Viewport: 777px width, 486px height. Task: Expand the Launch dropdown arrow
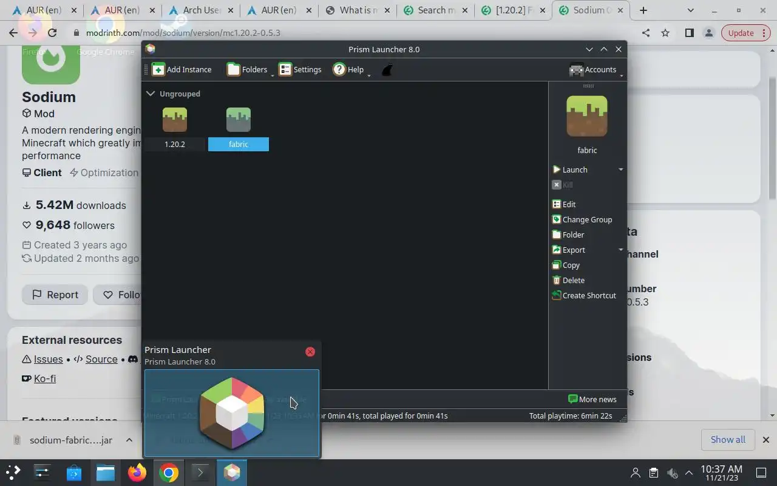click(x=620, y=169)
